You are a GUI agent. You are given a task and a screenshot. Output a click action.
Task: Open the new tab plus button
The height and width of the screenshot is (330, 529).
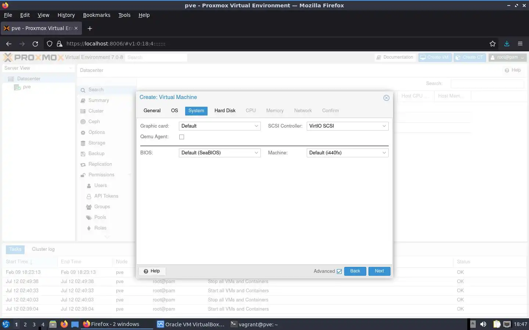pos(90,28)
